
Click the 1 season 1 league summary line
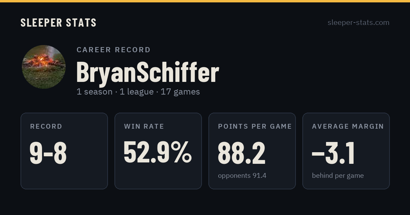coord(138,92)
